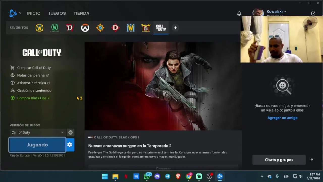Open the OneDrive tray icon
The height and width of the screenshot is (182, 323).
(270, 176)
